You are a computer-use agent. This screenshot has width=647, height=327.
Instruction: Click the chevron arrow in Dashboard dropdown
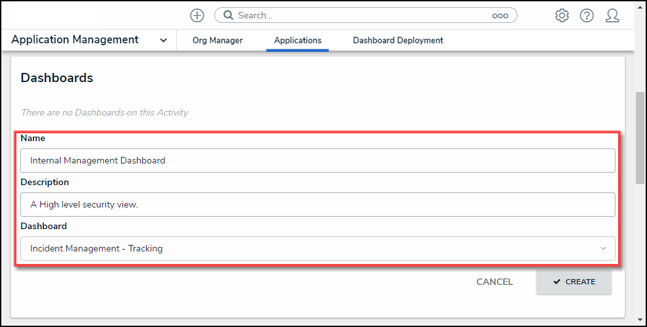tap(603, 249)
